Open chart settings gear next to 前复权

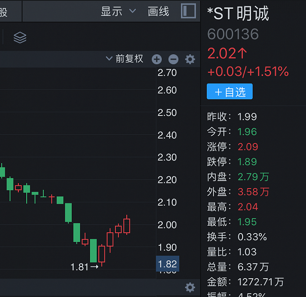click(x=190, y=59)
